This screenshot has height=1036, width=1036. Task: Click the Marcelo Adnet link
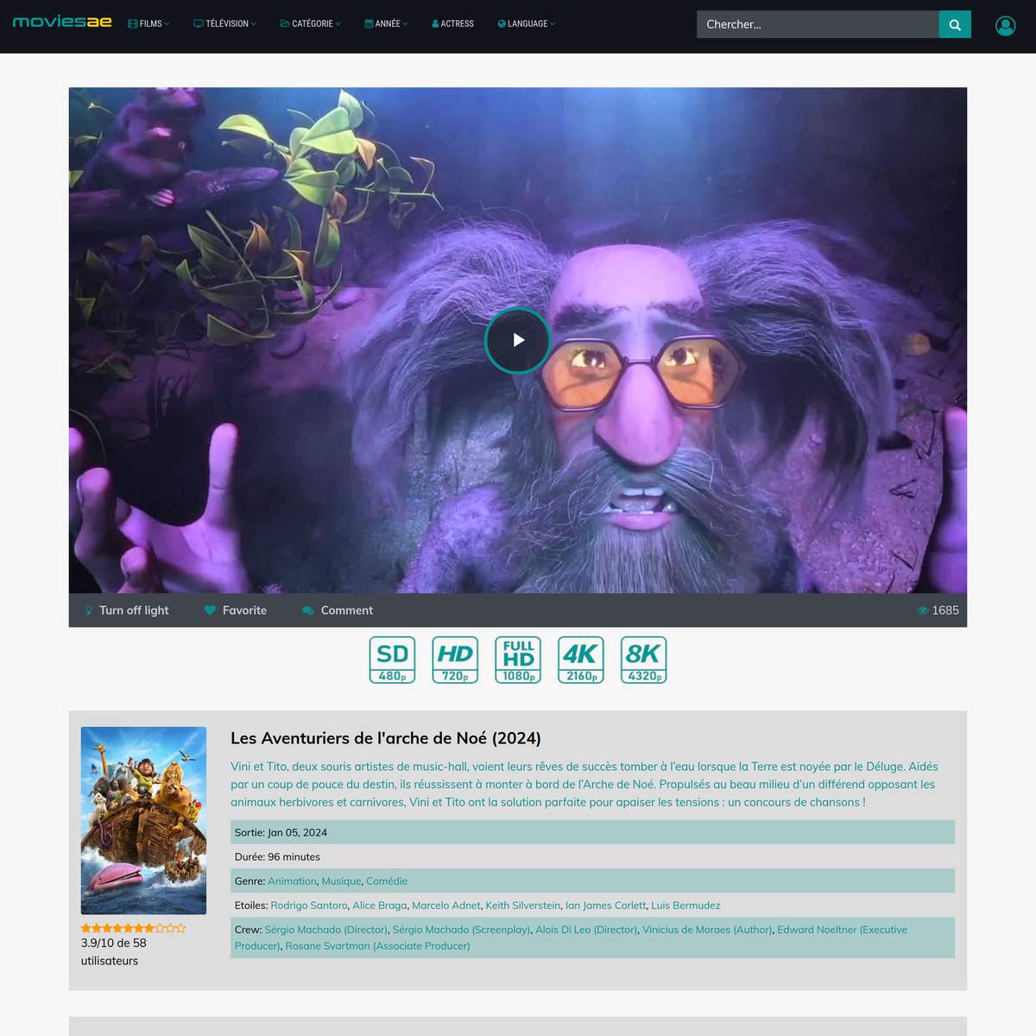446,906
